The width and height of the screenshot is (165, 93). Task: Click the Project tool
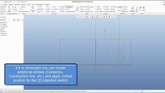[x=62, y=11]
